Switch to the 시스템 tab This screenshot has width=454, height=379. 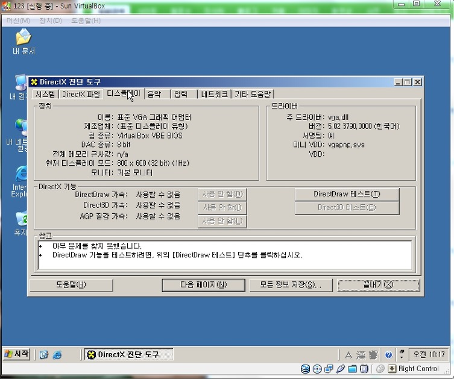(45, 95)
